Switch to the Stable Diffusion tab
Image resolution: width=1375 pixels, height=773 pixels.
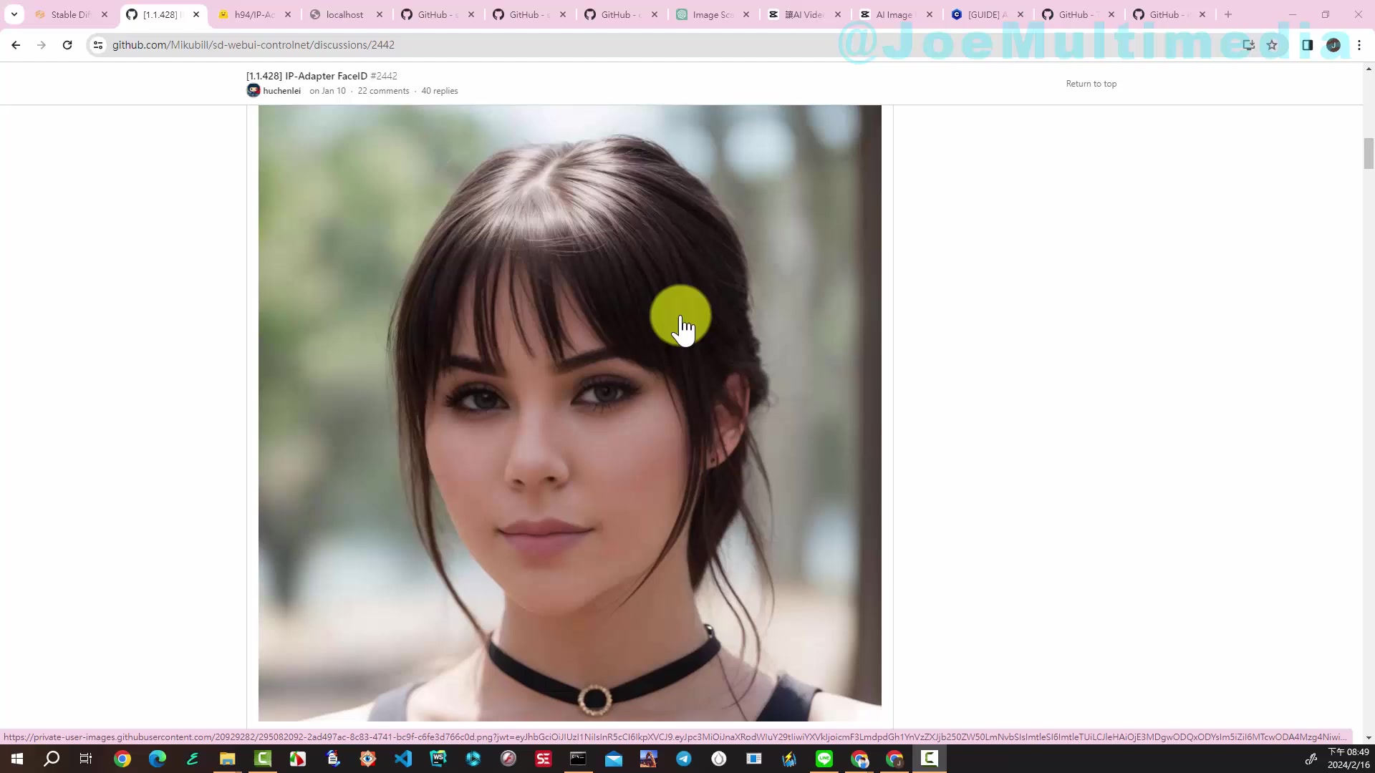[x=69, y=14]
